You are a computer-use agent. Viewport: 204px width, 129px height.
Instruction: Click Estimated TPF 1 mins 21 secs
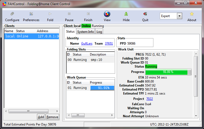[x=155, y=93]
